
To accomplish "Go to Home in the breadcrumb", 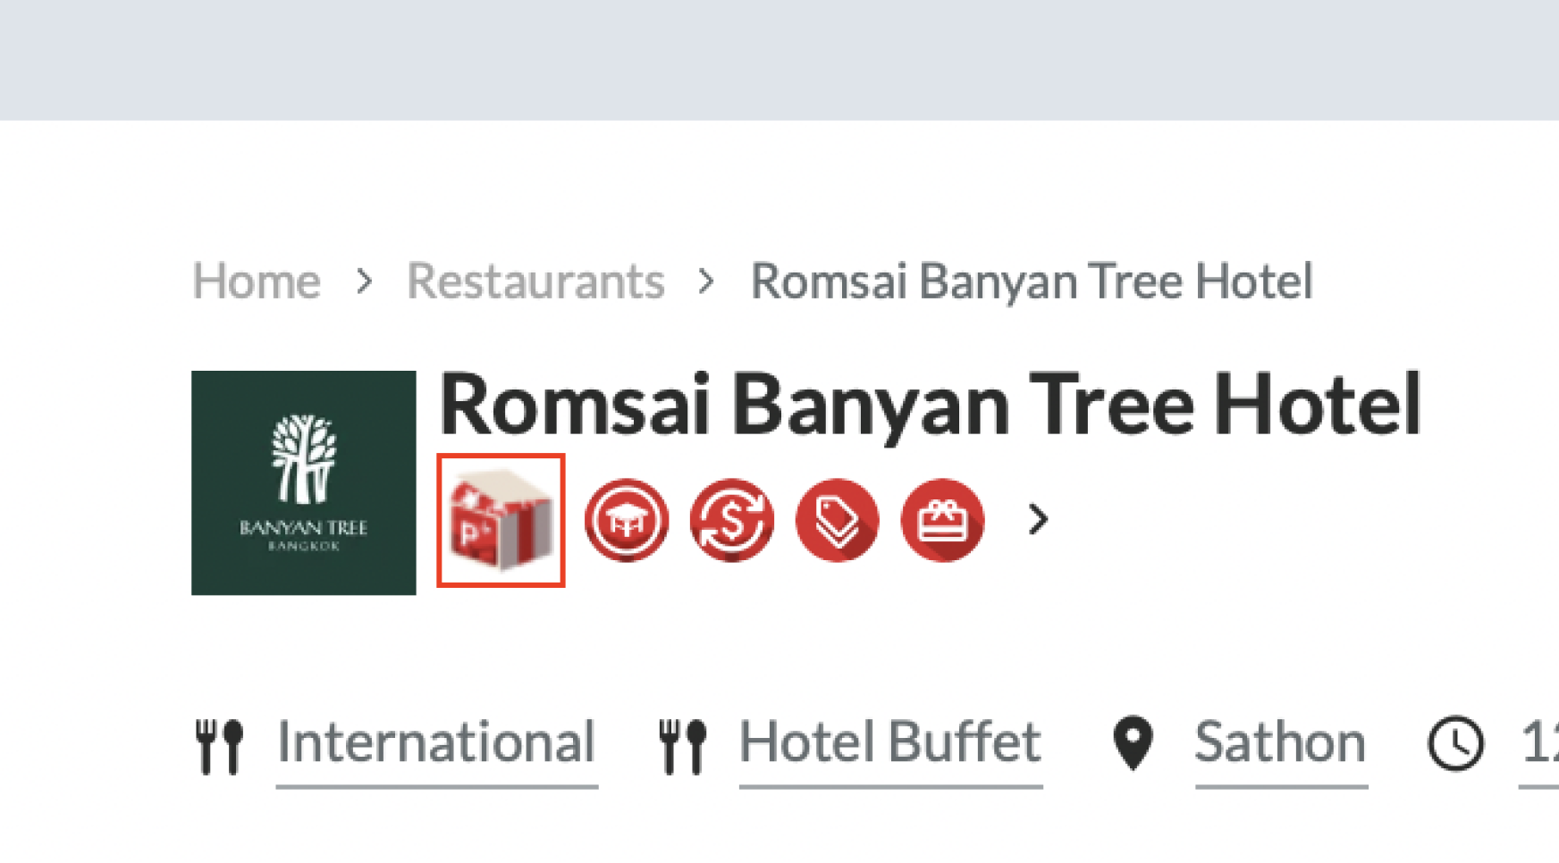I will [x=257, y=281].
